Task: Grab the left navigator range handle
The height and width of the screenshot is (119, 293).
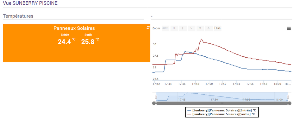Action: [x=156, y=97]
